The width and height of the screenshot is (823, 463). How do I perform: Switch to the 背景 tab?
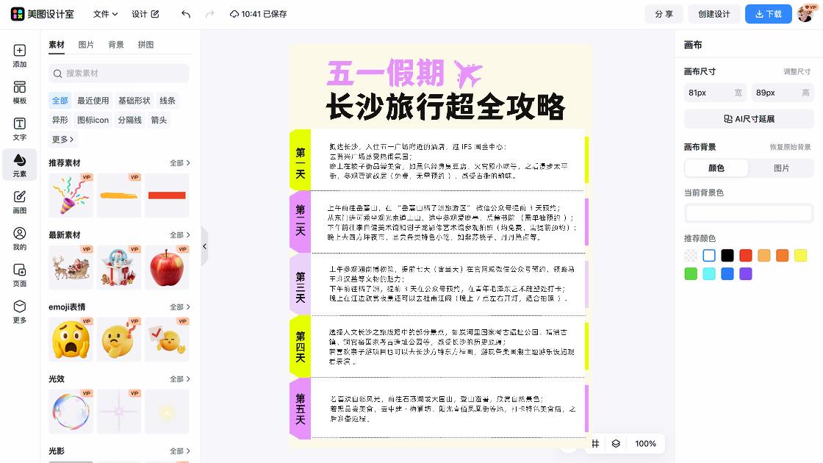pyautogui.click(x=116, y=45)
